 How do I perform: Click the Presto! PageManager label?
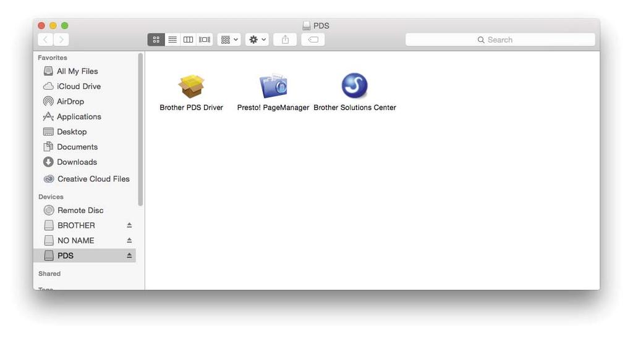(x=273, y=107)
